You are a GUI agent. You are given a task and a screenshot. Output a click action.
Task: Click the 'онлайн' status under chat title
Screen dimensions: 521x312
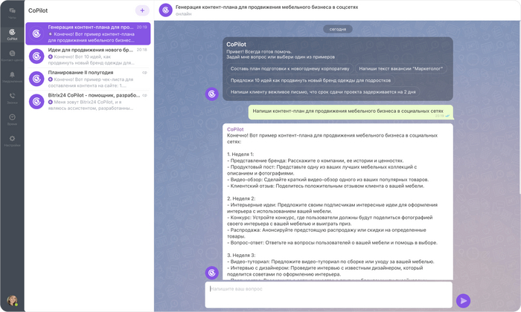183,14
